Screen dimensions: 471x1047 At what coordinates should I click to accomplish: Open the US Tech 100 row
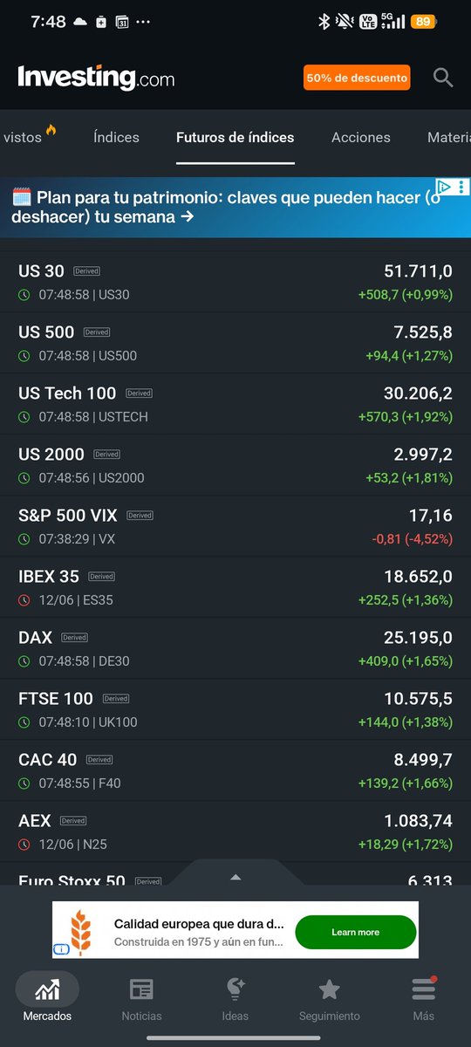tap(235, 405)
